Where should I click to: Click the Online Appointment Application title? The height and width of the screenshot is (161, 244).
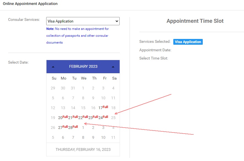30,4
